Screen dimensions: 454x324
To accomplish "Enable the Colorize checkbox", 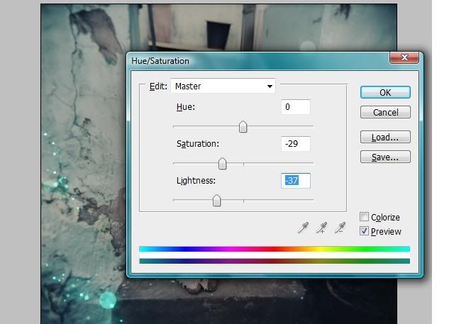I will point(364,217).
